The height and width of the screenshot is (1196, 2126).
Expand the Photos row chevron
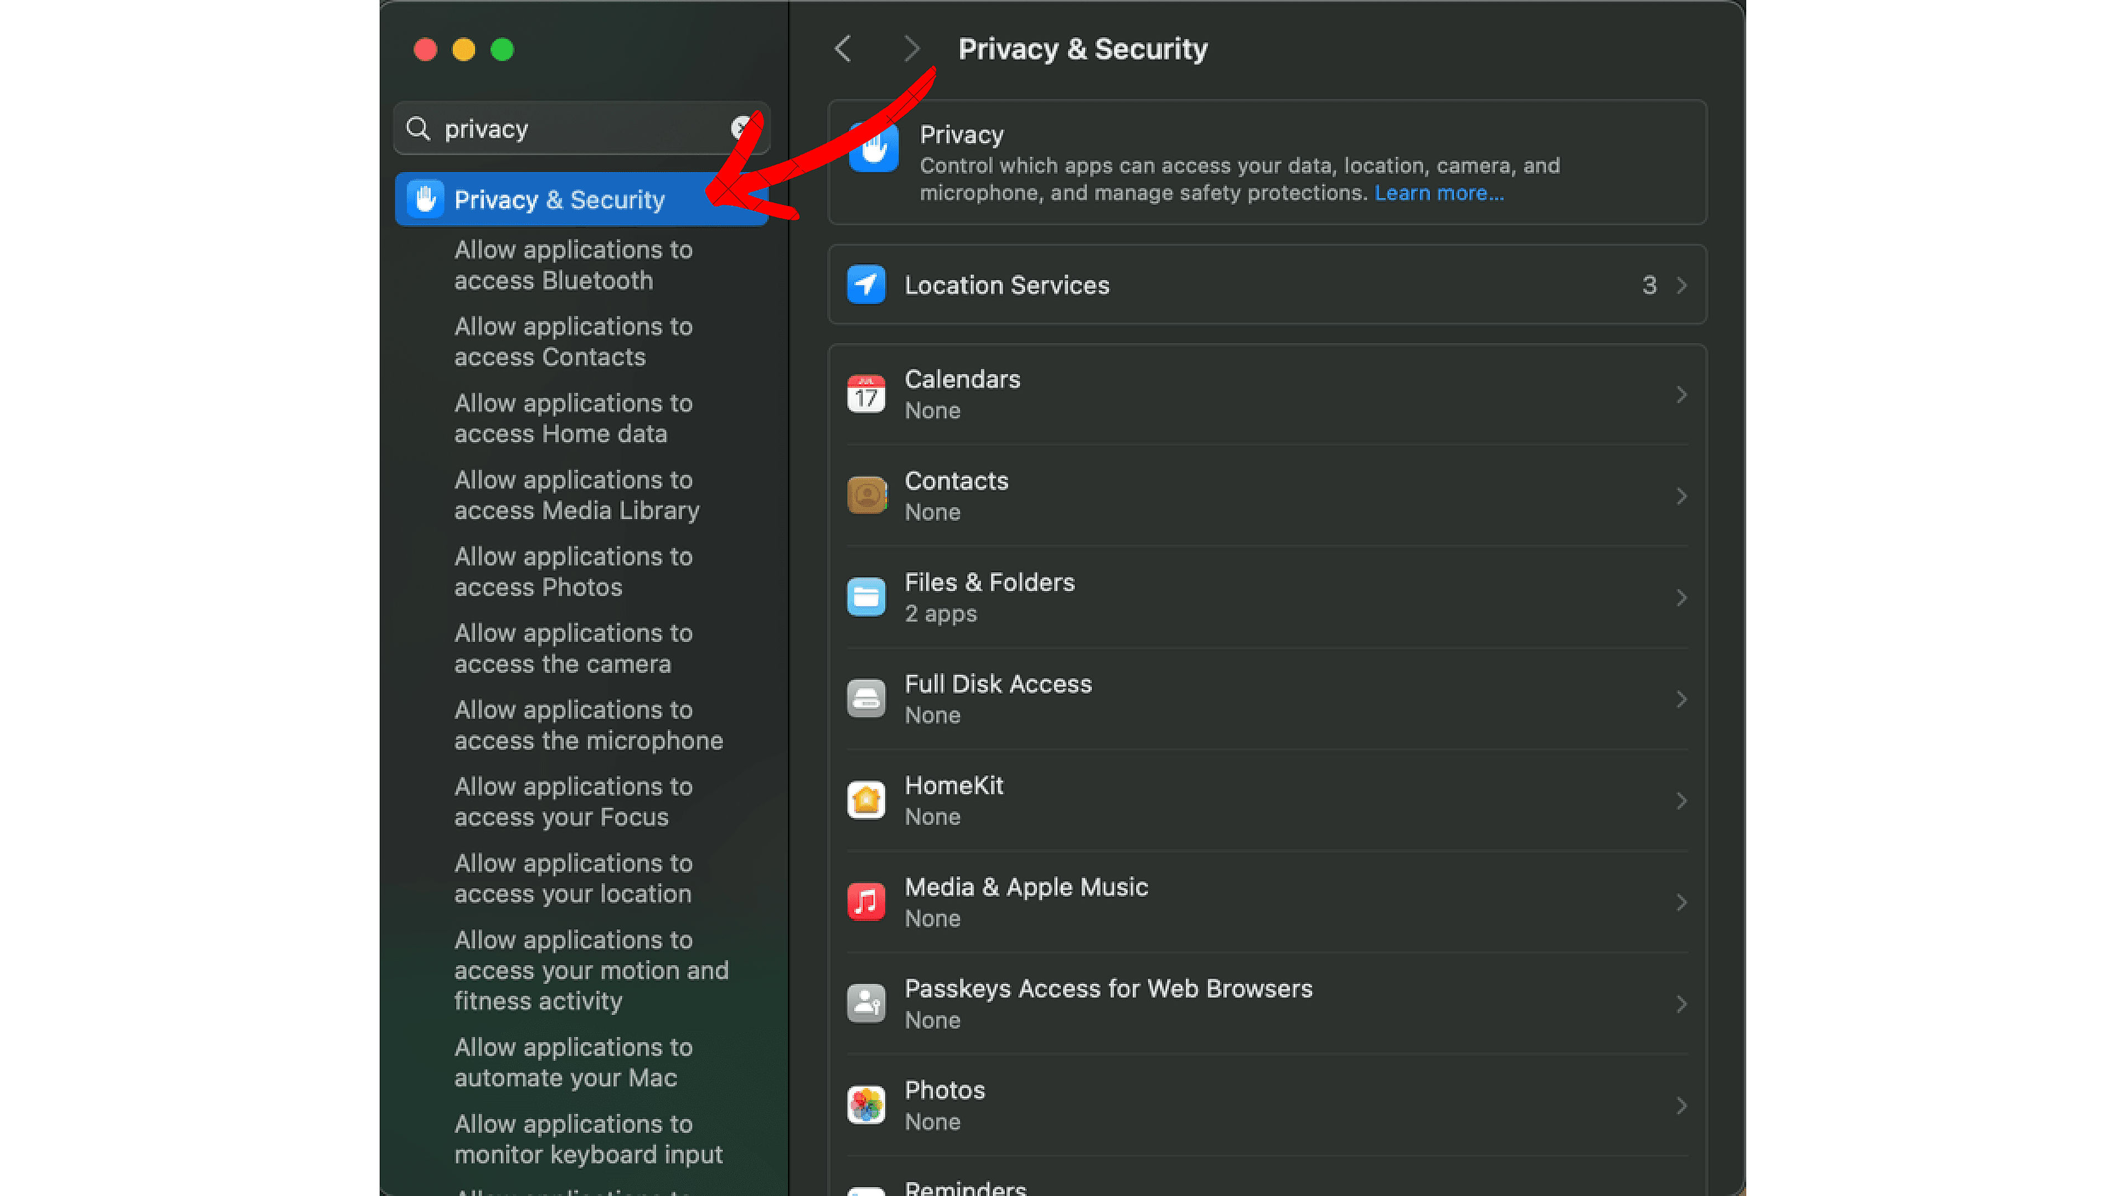[x=1681, y=1105]
